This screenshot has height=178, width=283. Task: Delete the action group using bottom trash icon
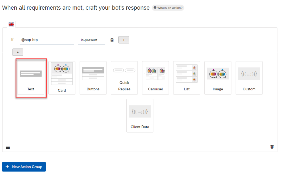point(272,147)
